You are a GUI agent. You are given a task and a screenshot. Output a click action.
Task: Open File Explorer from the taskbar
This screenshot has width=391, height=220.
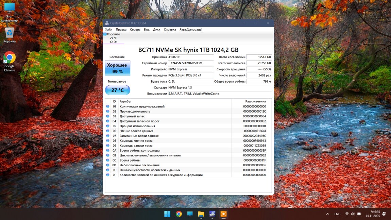coord(201,214)
